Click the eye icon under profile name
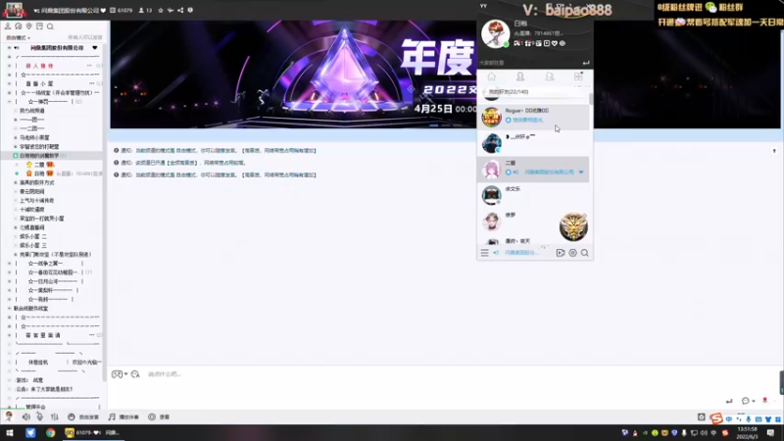Image resolution: width=784 pixels, height=441 pixels. click(563, 43)
